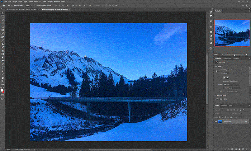Click the foreground color swatch

[2, 90]
